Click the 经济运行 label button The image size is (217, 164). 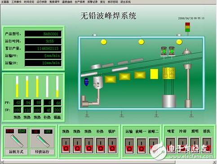point(42,152)
